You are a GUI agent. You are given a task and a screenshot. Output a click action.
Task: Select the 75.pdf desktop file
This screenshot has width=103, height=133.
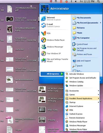10,130
